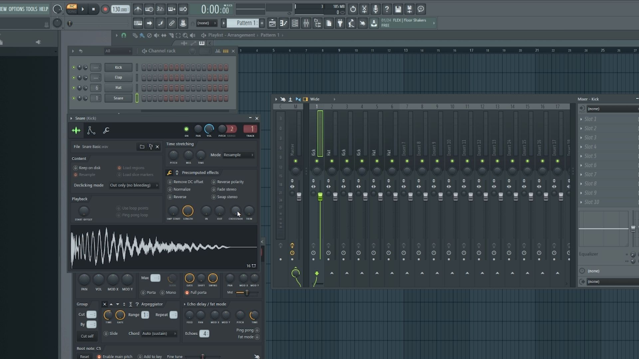The height and width of the screenshot is (359, 639).
Task: Mute the Kick channel green LED
Action: pos(74,67)
